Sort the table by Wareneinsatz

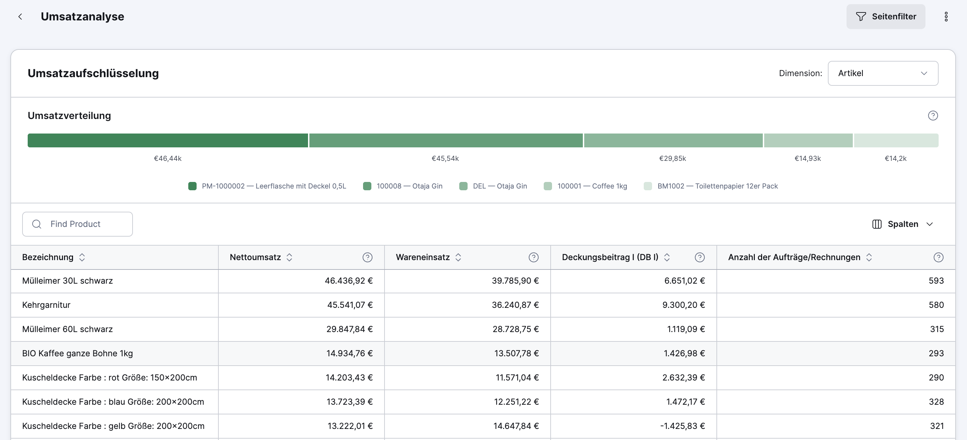click(x=458, y=257)
